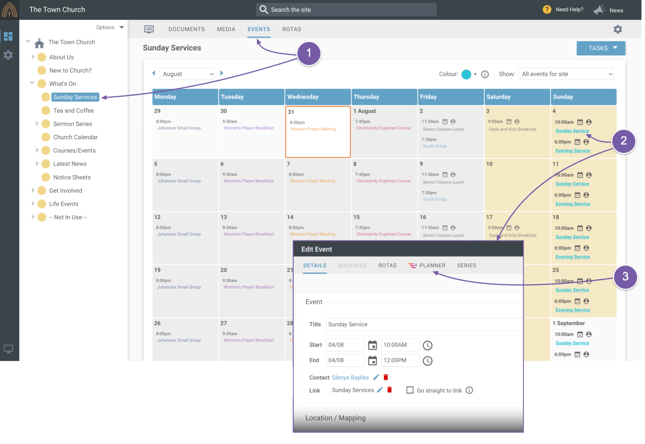Go to previous month arrow
The image size is (645, 444).
click(154, 73)
